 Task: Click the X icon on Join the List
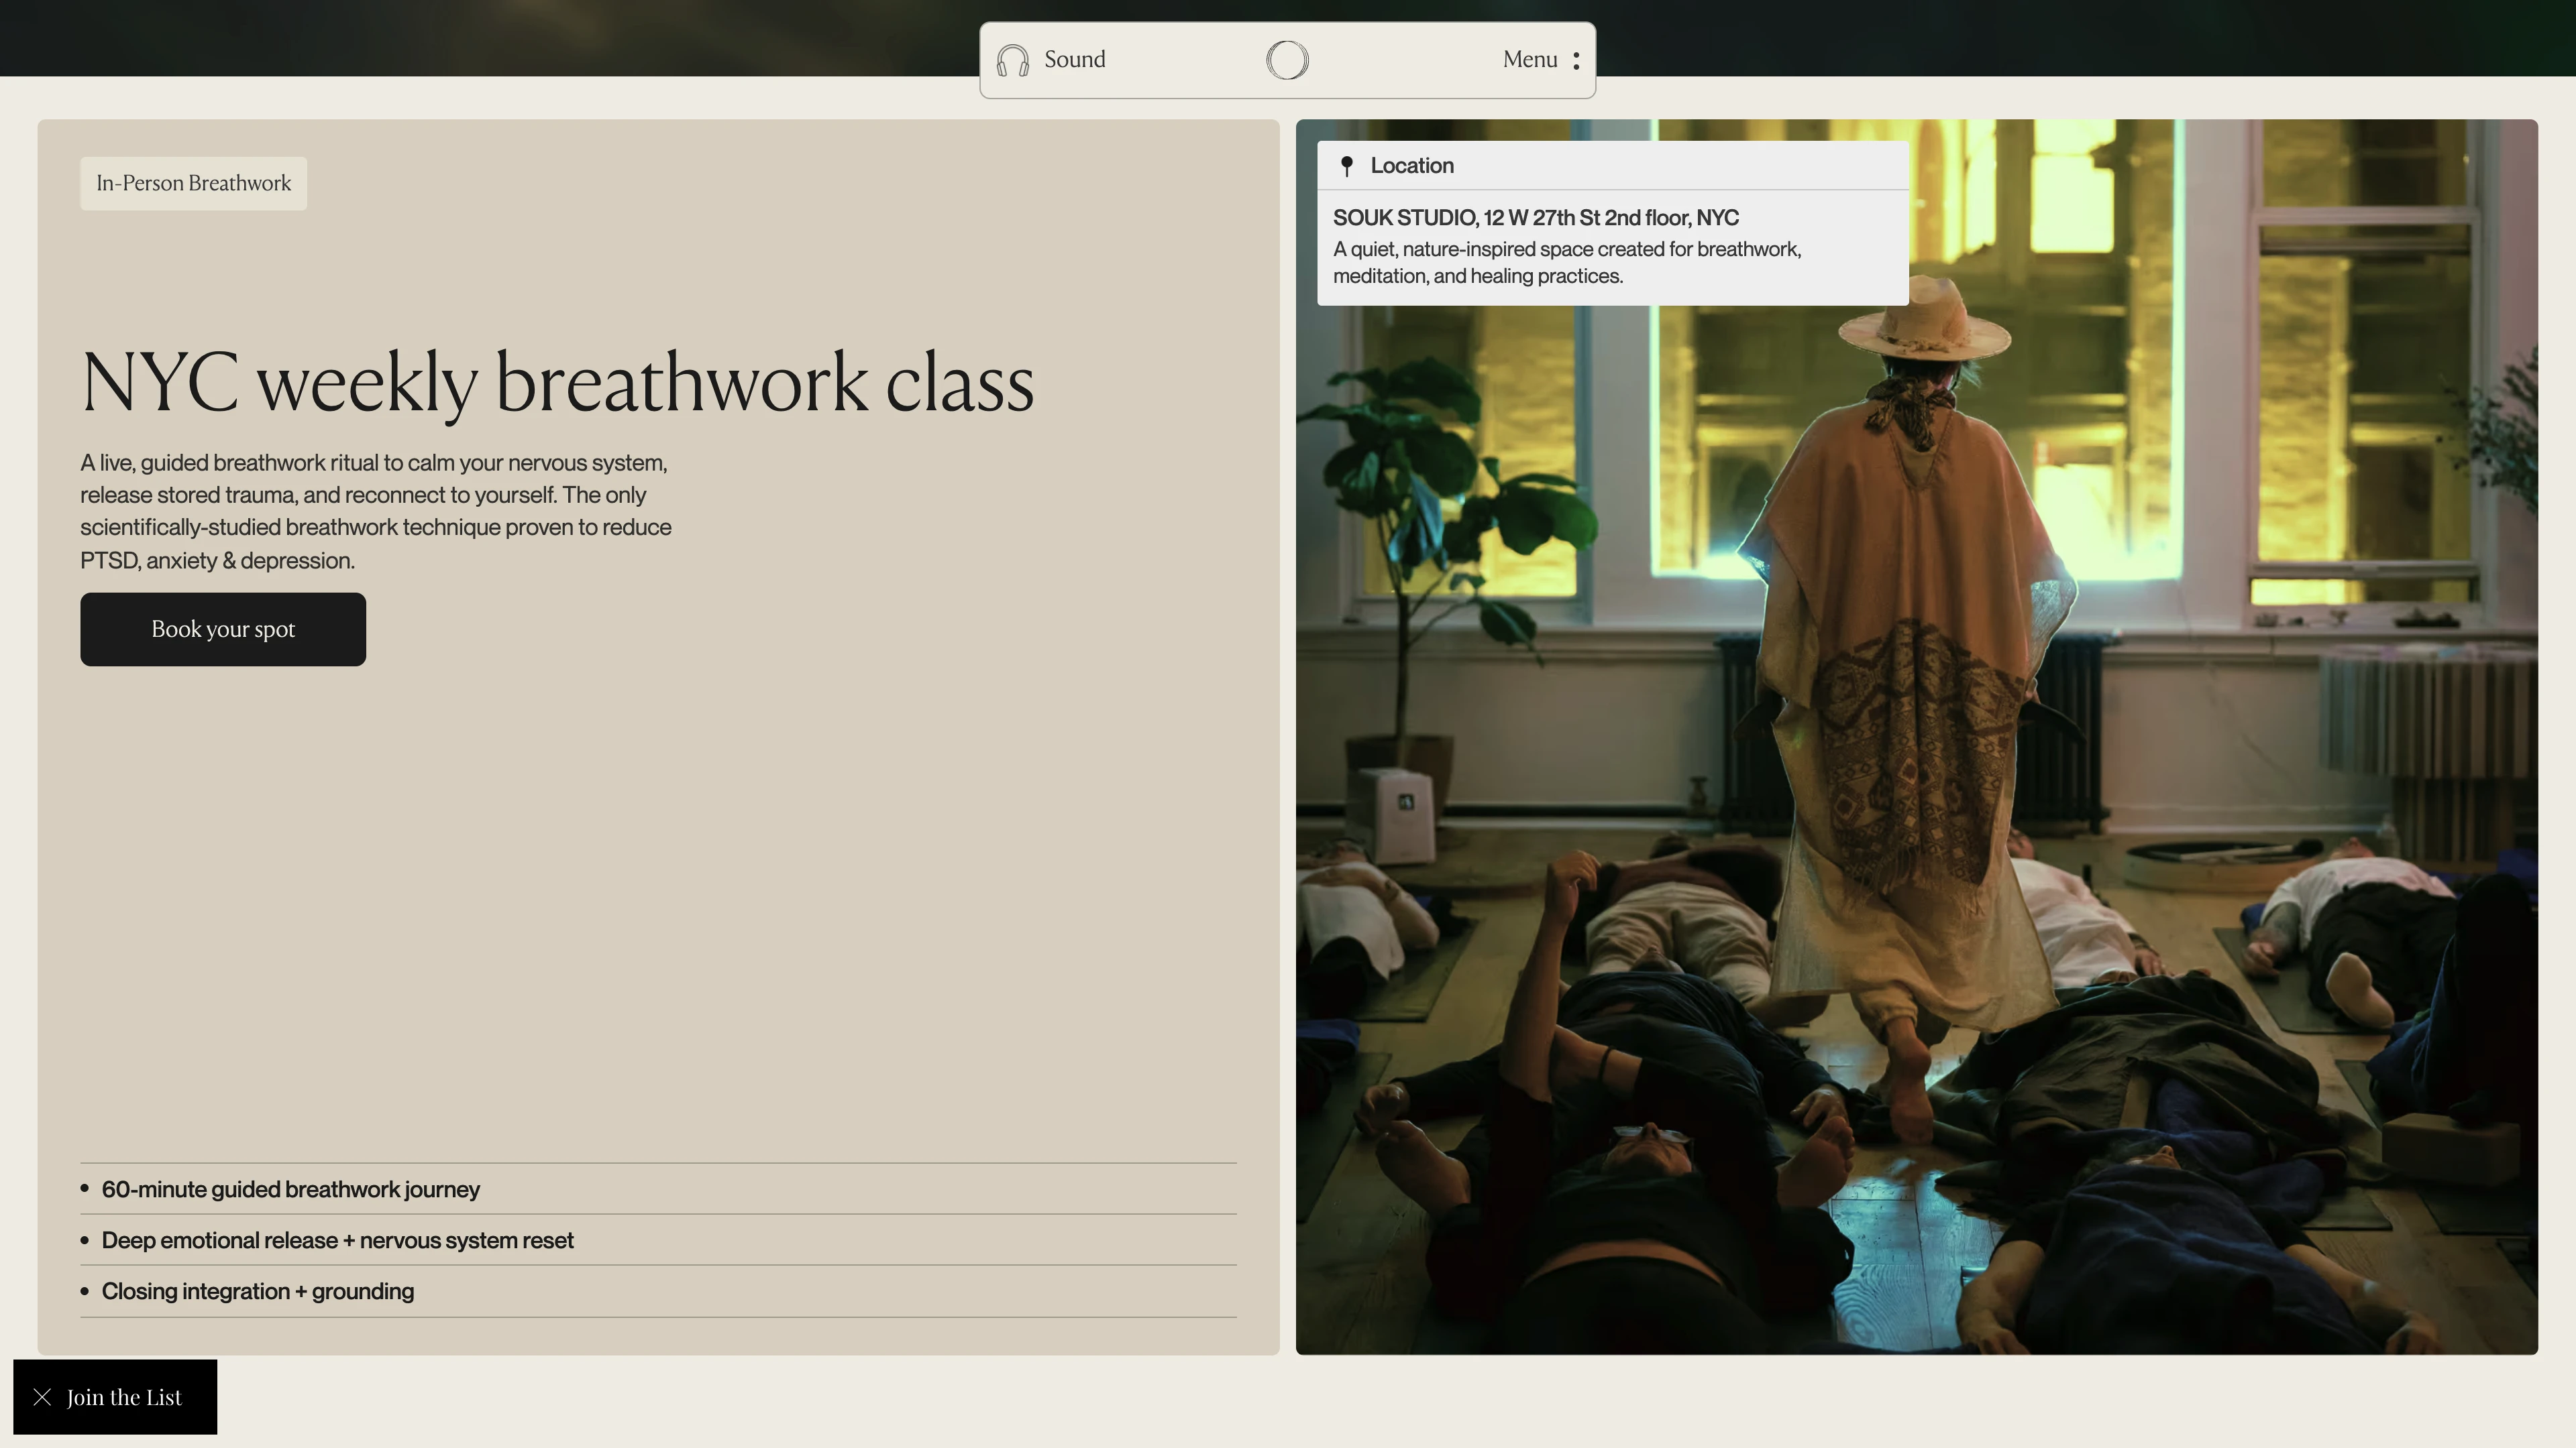[x=42, y=1397]
